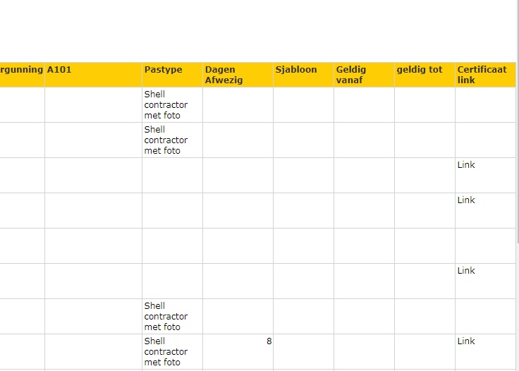The height and width of the screenshot is (371, 519).
Task: Click the geldig tot column header
Action: (x=420, y=70)
